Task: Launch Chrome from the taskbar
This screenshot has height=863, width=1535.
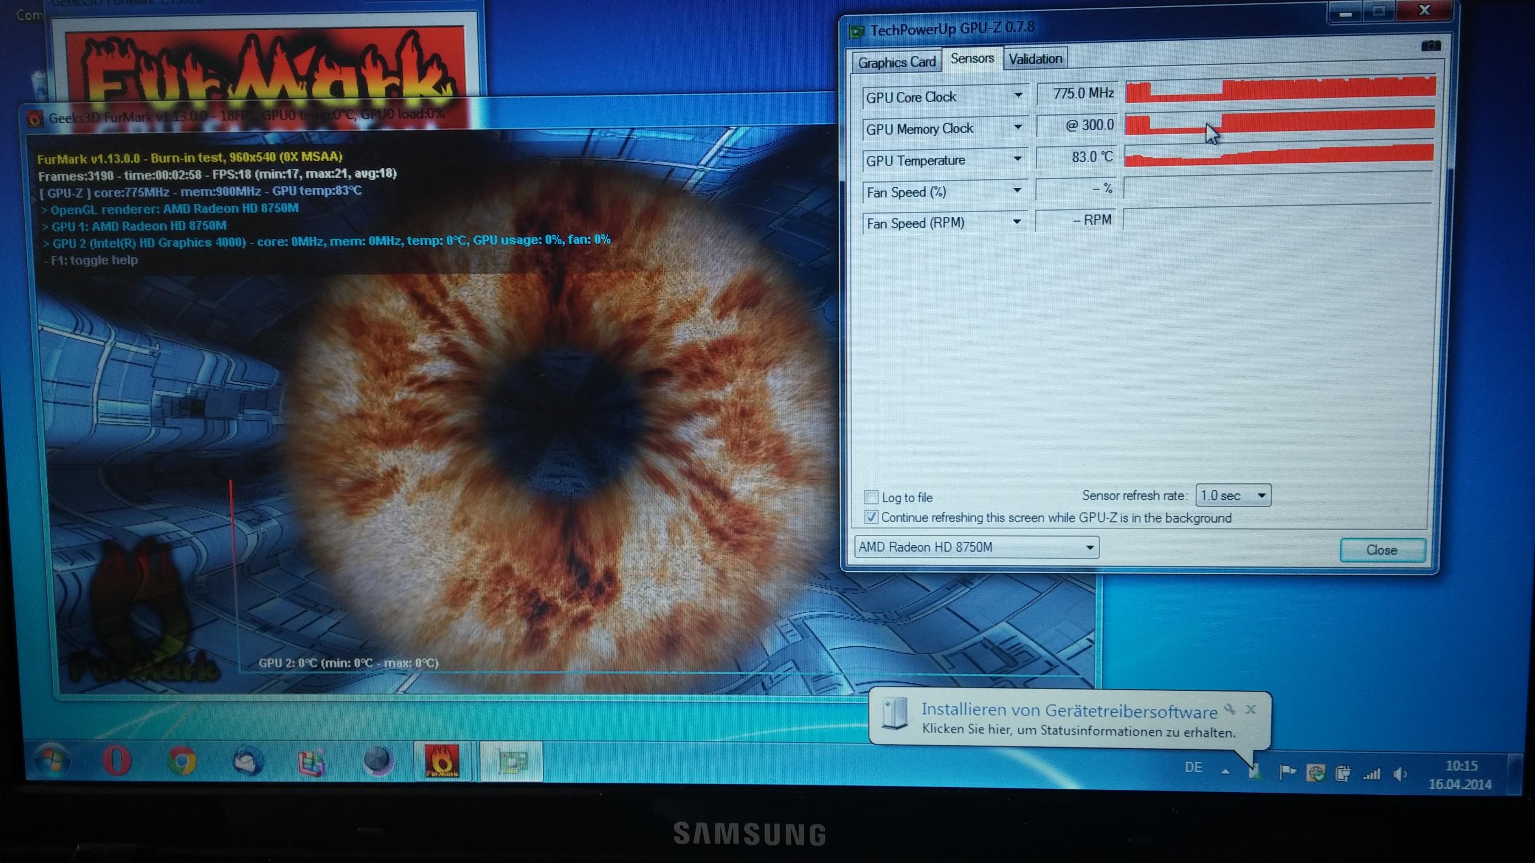Action: coord(182,761)
